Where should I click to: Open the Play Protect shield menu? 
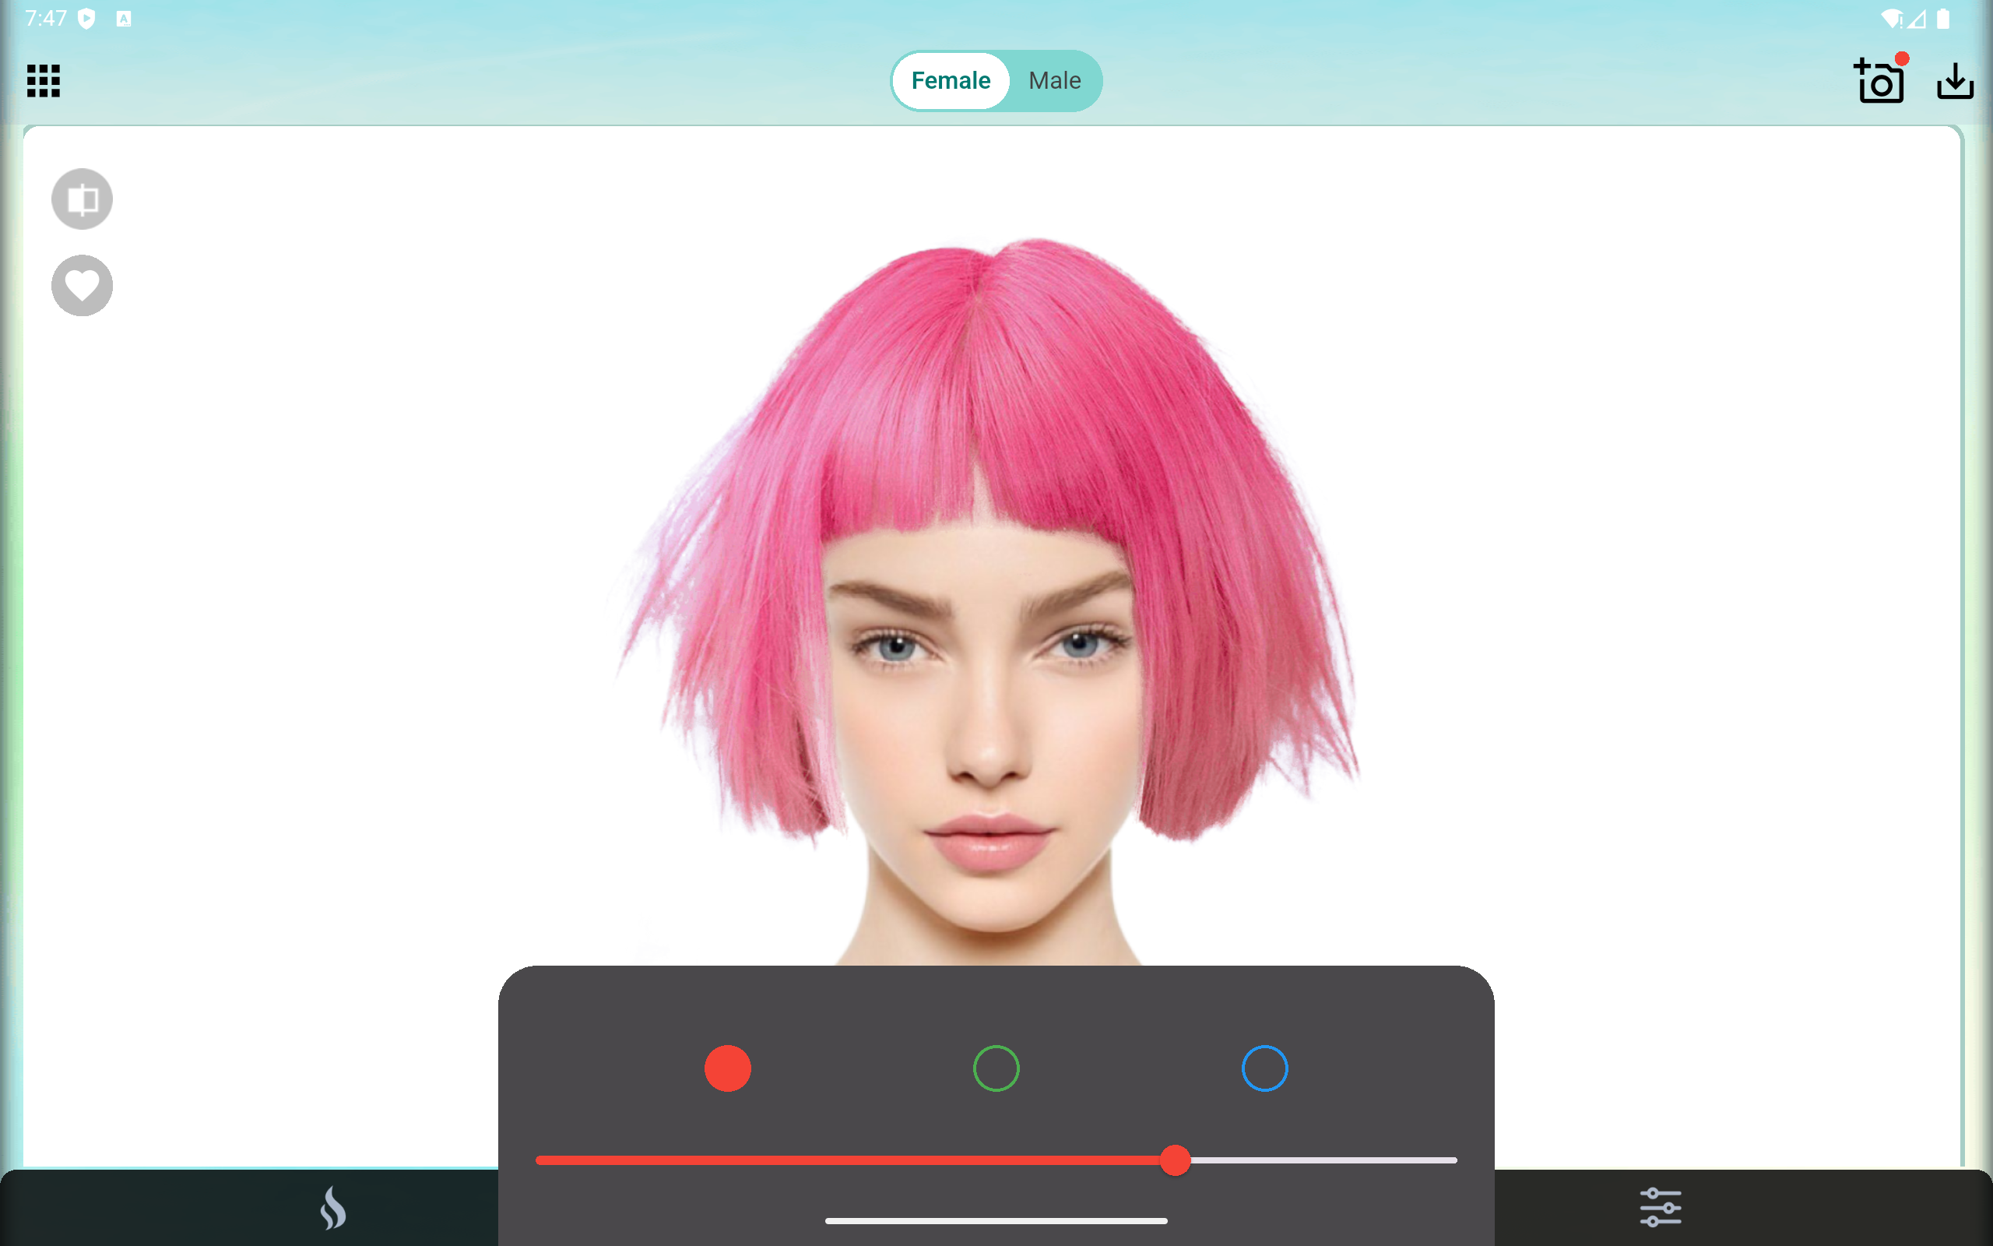(86, 17)
